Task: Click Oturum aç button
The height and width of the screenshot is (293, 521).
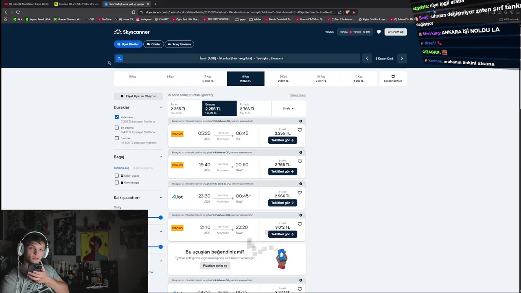Action: click(396, 32)
